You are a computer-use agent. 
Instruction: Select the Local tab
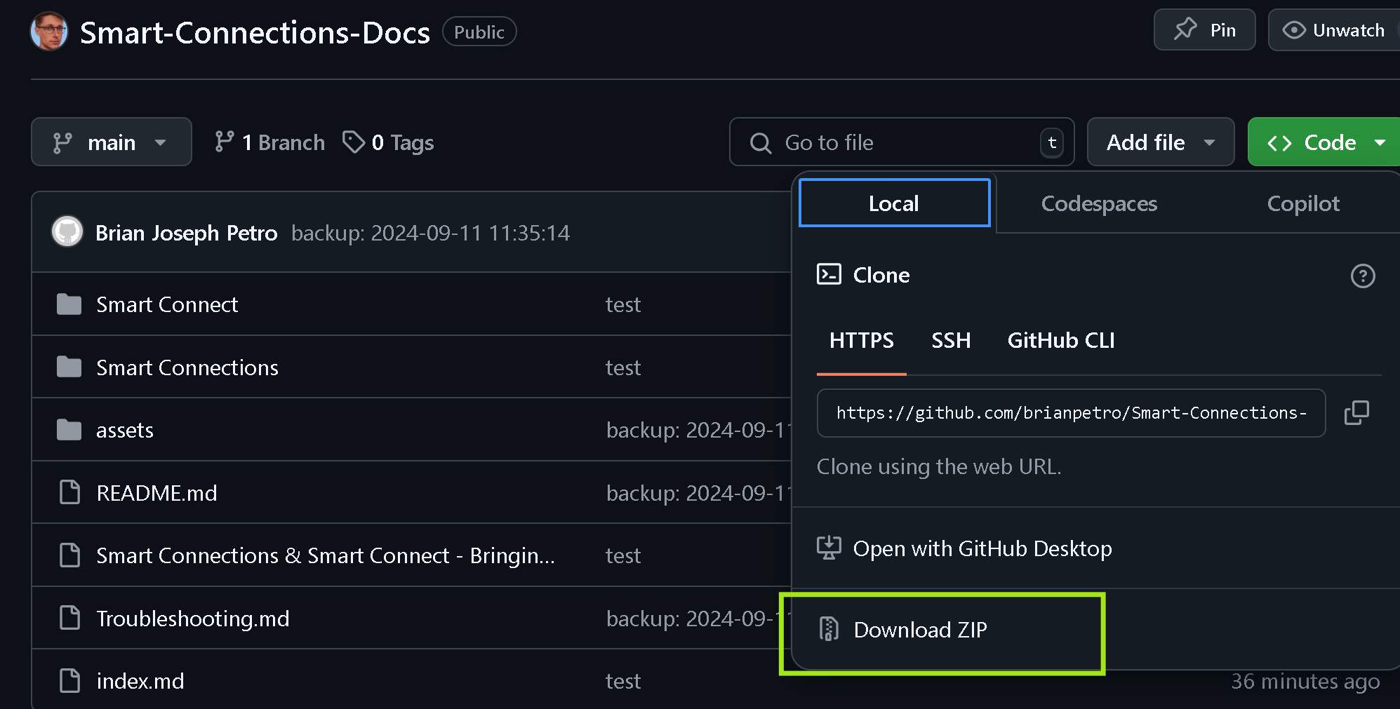894,203
